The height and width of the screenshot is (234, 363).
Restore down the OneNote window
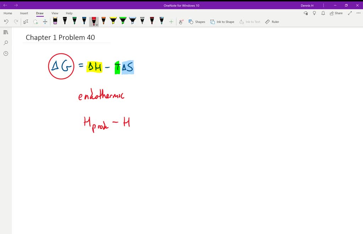[x=346, y=5]
